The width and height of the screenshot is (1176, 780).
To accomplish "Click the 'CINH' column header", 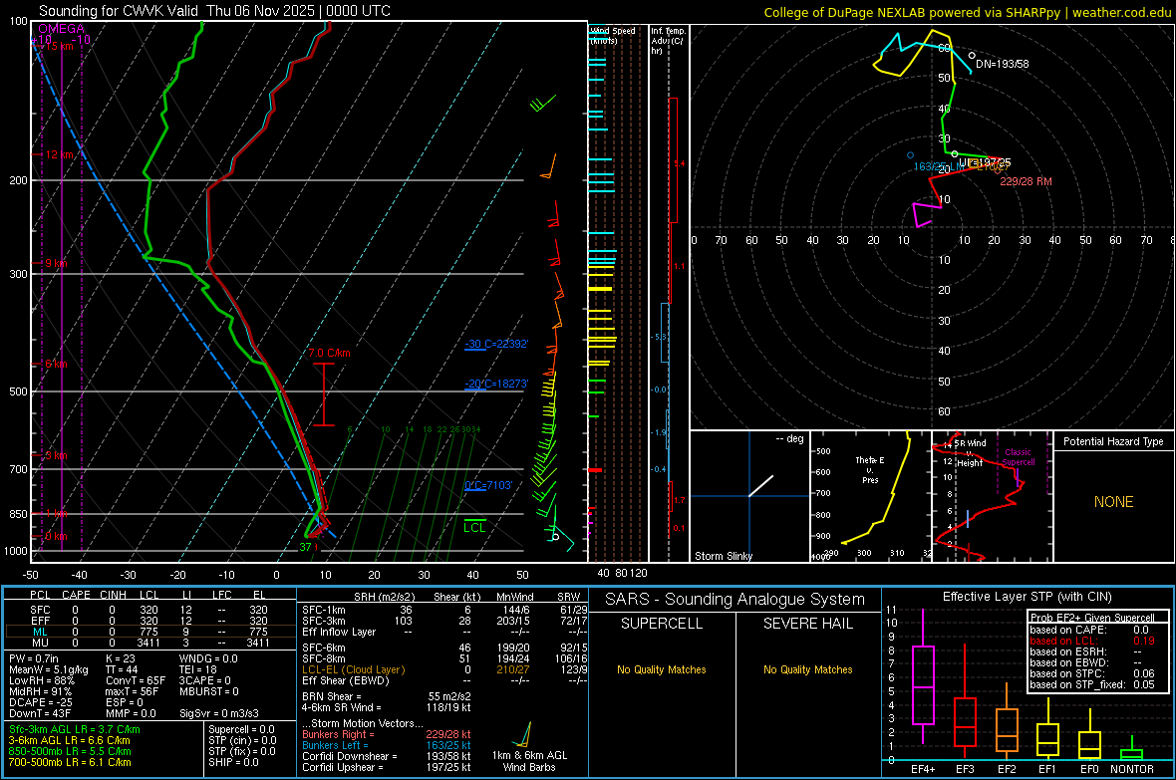I will point(114,595).
